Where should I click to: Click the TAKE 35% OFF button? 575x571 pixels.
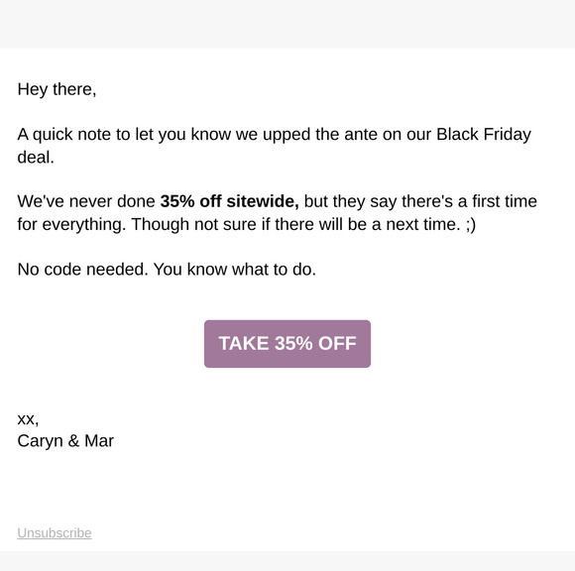tap(287, 344)
